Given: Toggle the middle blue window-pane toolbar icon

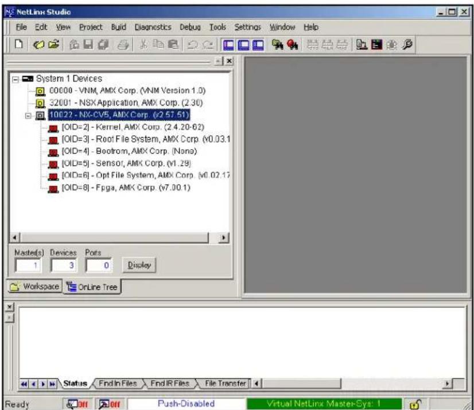Looking at the screenshot, I should click(x=243, y=45).
